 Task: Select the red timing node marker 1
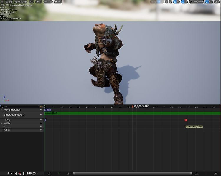(186, 120)
